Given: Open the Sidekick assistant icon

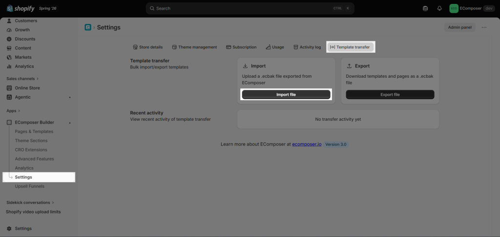Looking at the screenshot, I should pyautogui.click(x=425, y=9).
